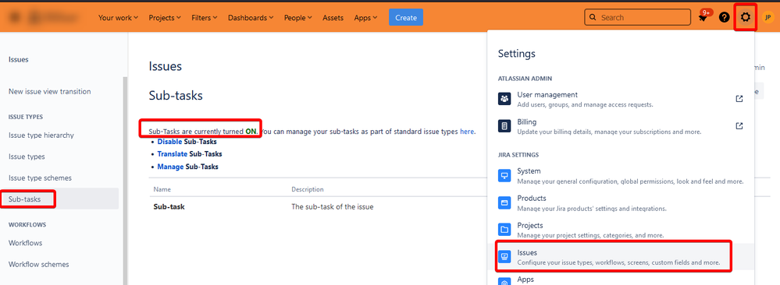Select Issues in Jira settings menu

(620, 257)
